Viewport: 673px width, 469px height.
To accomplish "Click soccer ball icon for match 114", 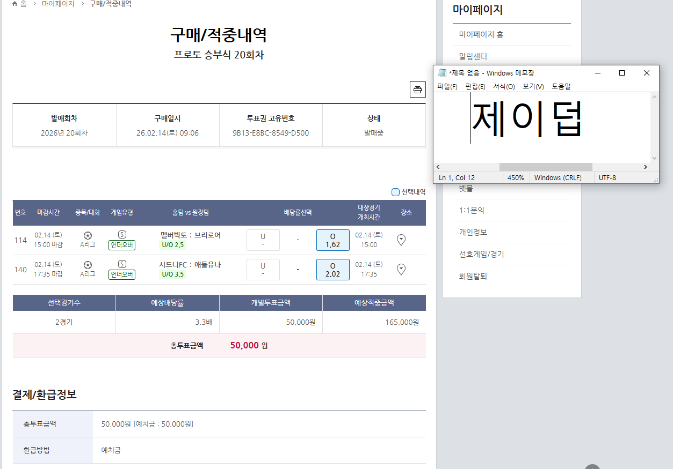I will (x=88, y=235).
